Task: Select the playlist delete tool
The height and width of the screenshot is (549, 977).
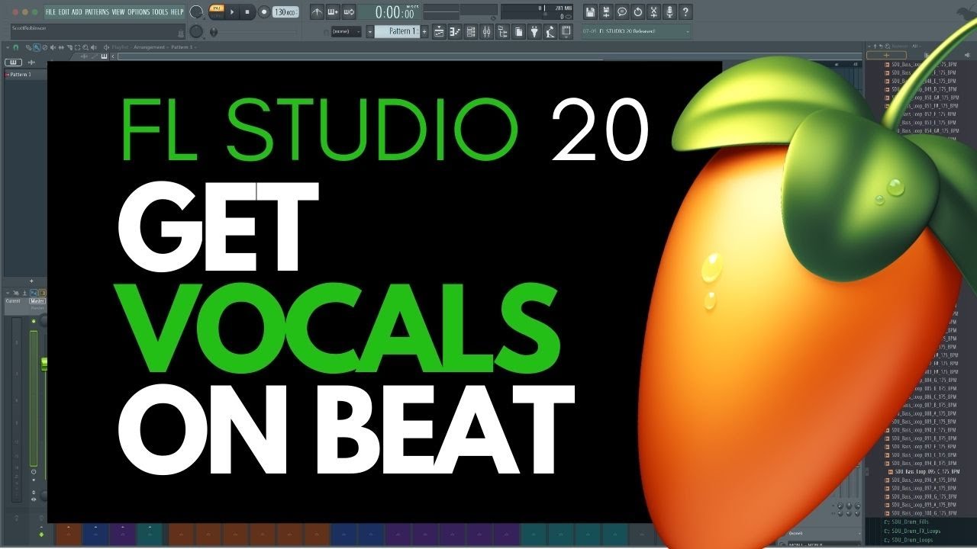Action: point(45,47)
